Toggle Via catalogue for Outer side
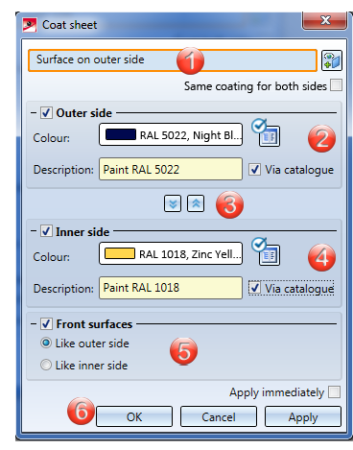This screenshot has height=450, width=353. pyautogui.click(x=255, y=170)
